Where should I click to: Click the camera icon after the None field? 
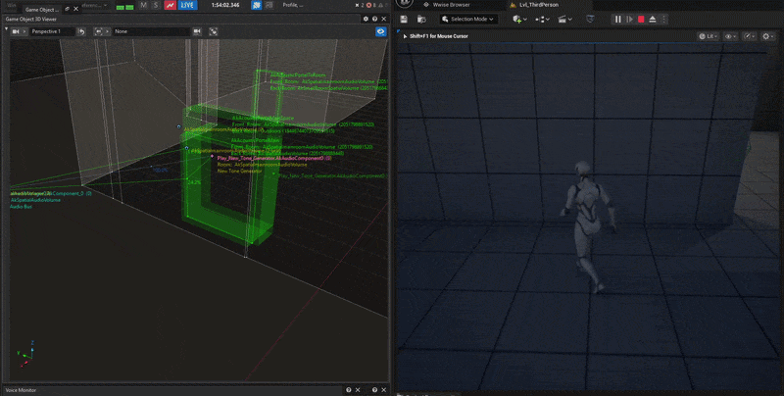197,31
